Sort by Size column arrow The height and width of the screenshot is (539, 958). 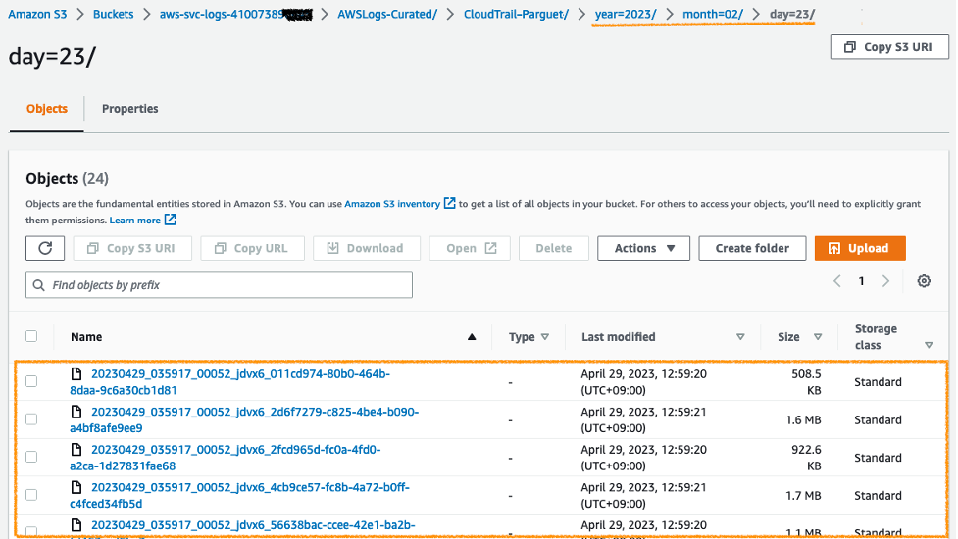pyautogui.click(x=818, y=337)
